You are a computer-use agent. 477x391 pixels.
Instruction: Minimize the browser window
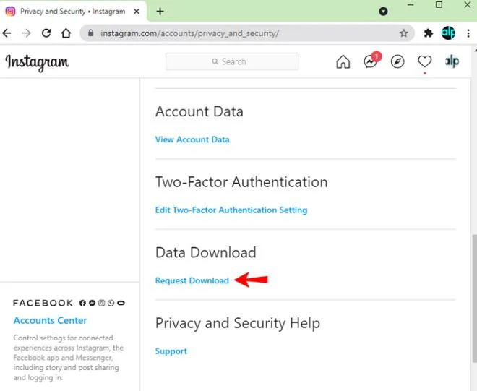(411, 5)
